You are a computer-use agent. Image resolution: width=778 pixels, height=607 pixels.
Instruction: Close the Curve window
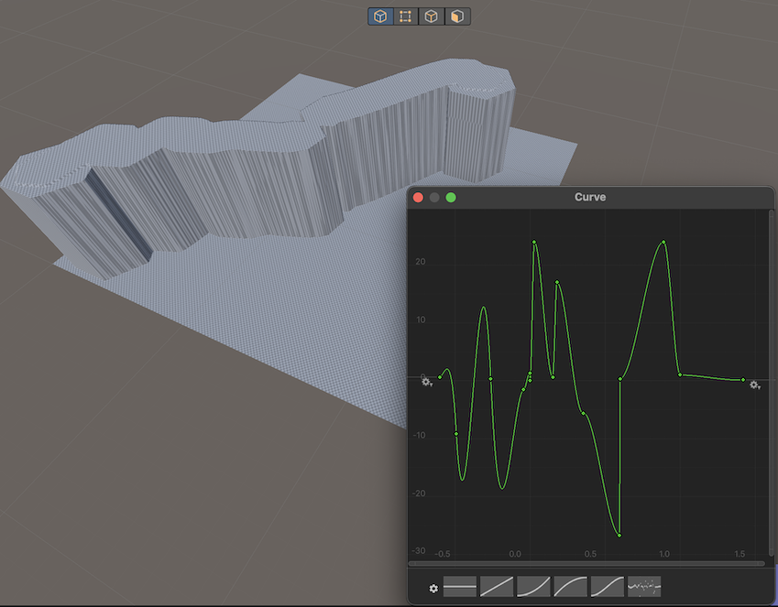coord(419,198)
